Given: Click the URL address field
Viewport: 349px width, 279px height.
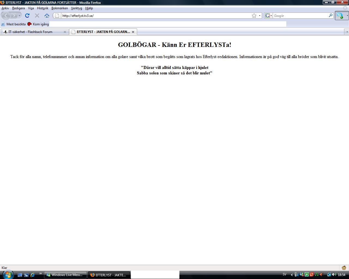Looking at the screenshot, I should point(155,16).
